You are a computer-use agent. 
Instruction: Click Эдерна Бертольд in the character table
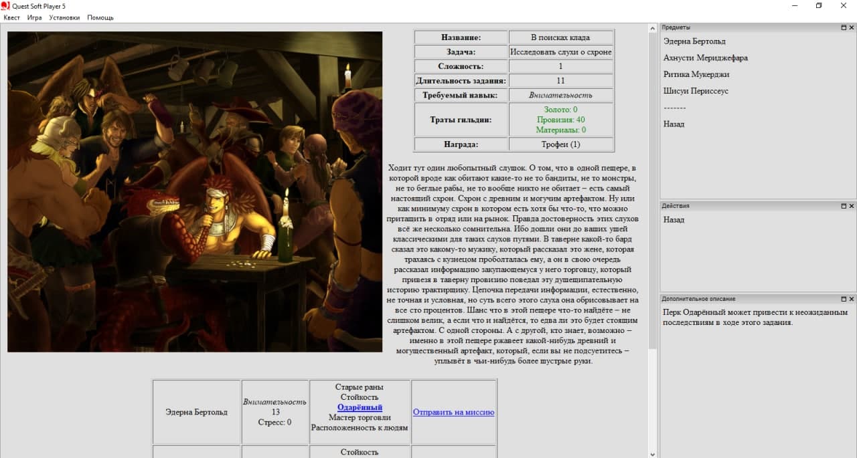[196, 413]
